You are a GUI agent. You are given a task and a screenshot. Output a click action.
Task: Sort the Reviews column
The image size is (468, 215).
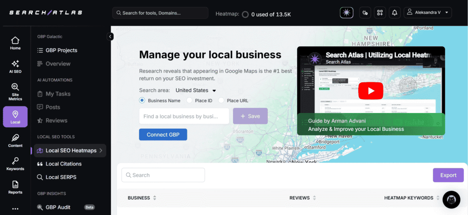[x=314, y=198]
